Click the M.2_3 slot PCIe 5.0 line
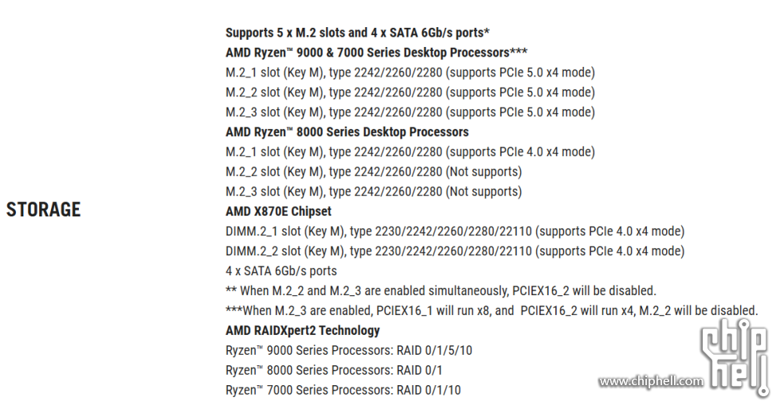Viewport: 780px width, 409px height. (410, 112)
